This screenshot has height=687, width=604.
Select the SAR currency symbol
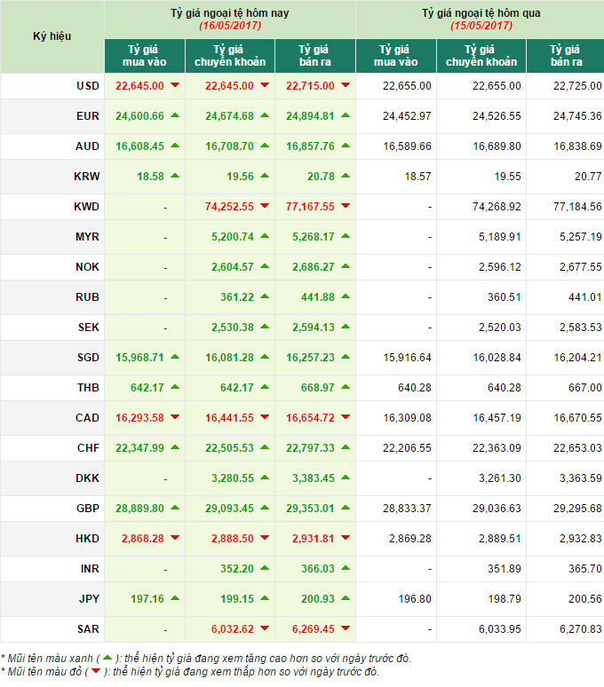[89, 629]
